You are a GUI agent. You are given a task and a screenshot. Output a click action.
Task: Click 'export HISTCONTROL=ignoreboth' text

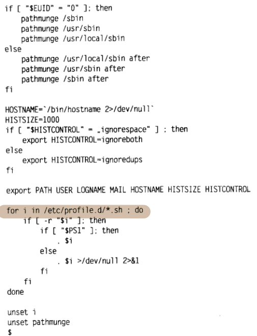82,139
